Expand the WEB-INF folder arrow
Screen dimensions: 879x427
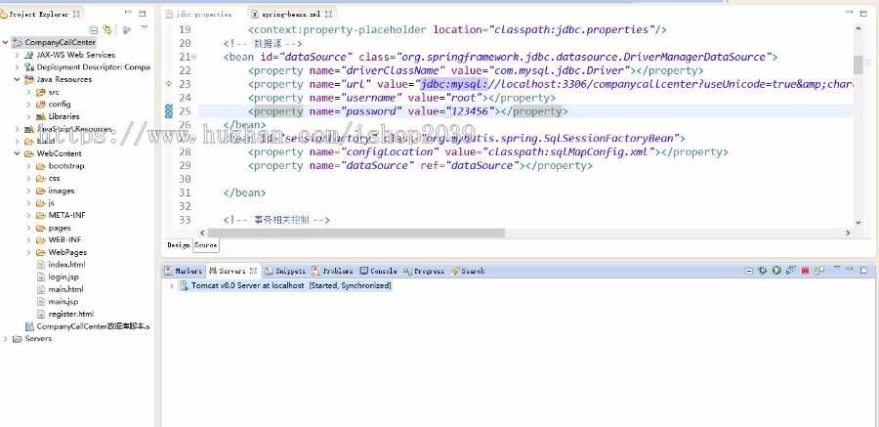click(28, 240)
